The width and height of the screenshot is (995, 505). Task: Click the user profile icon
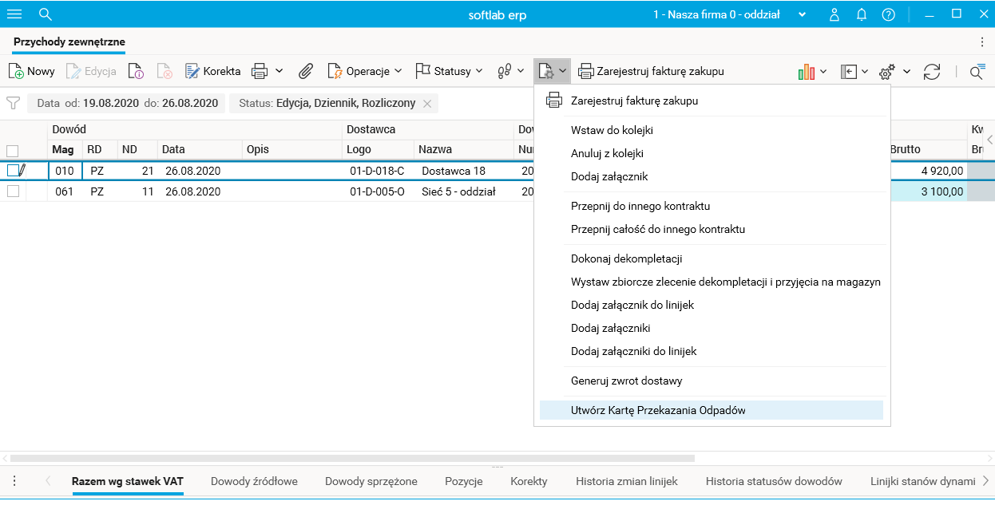pyautogui.click(x=834, y=14)
